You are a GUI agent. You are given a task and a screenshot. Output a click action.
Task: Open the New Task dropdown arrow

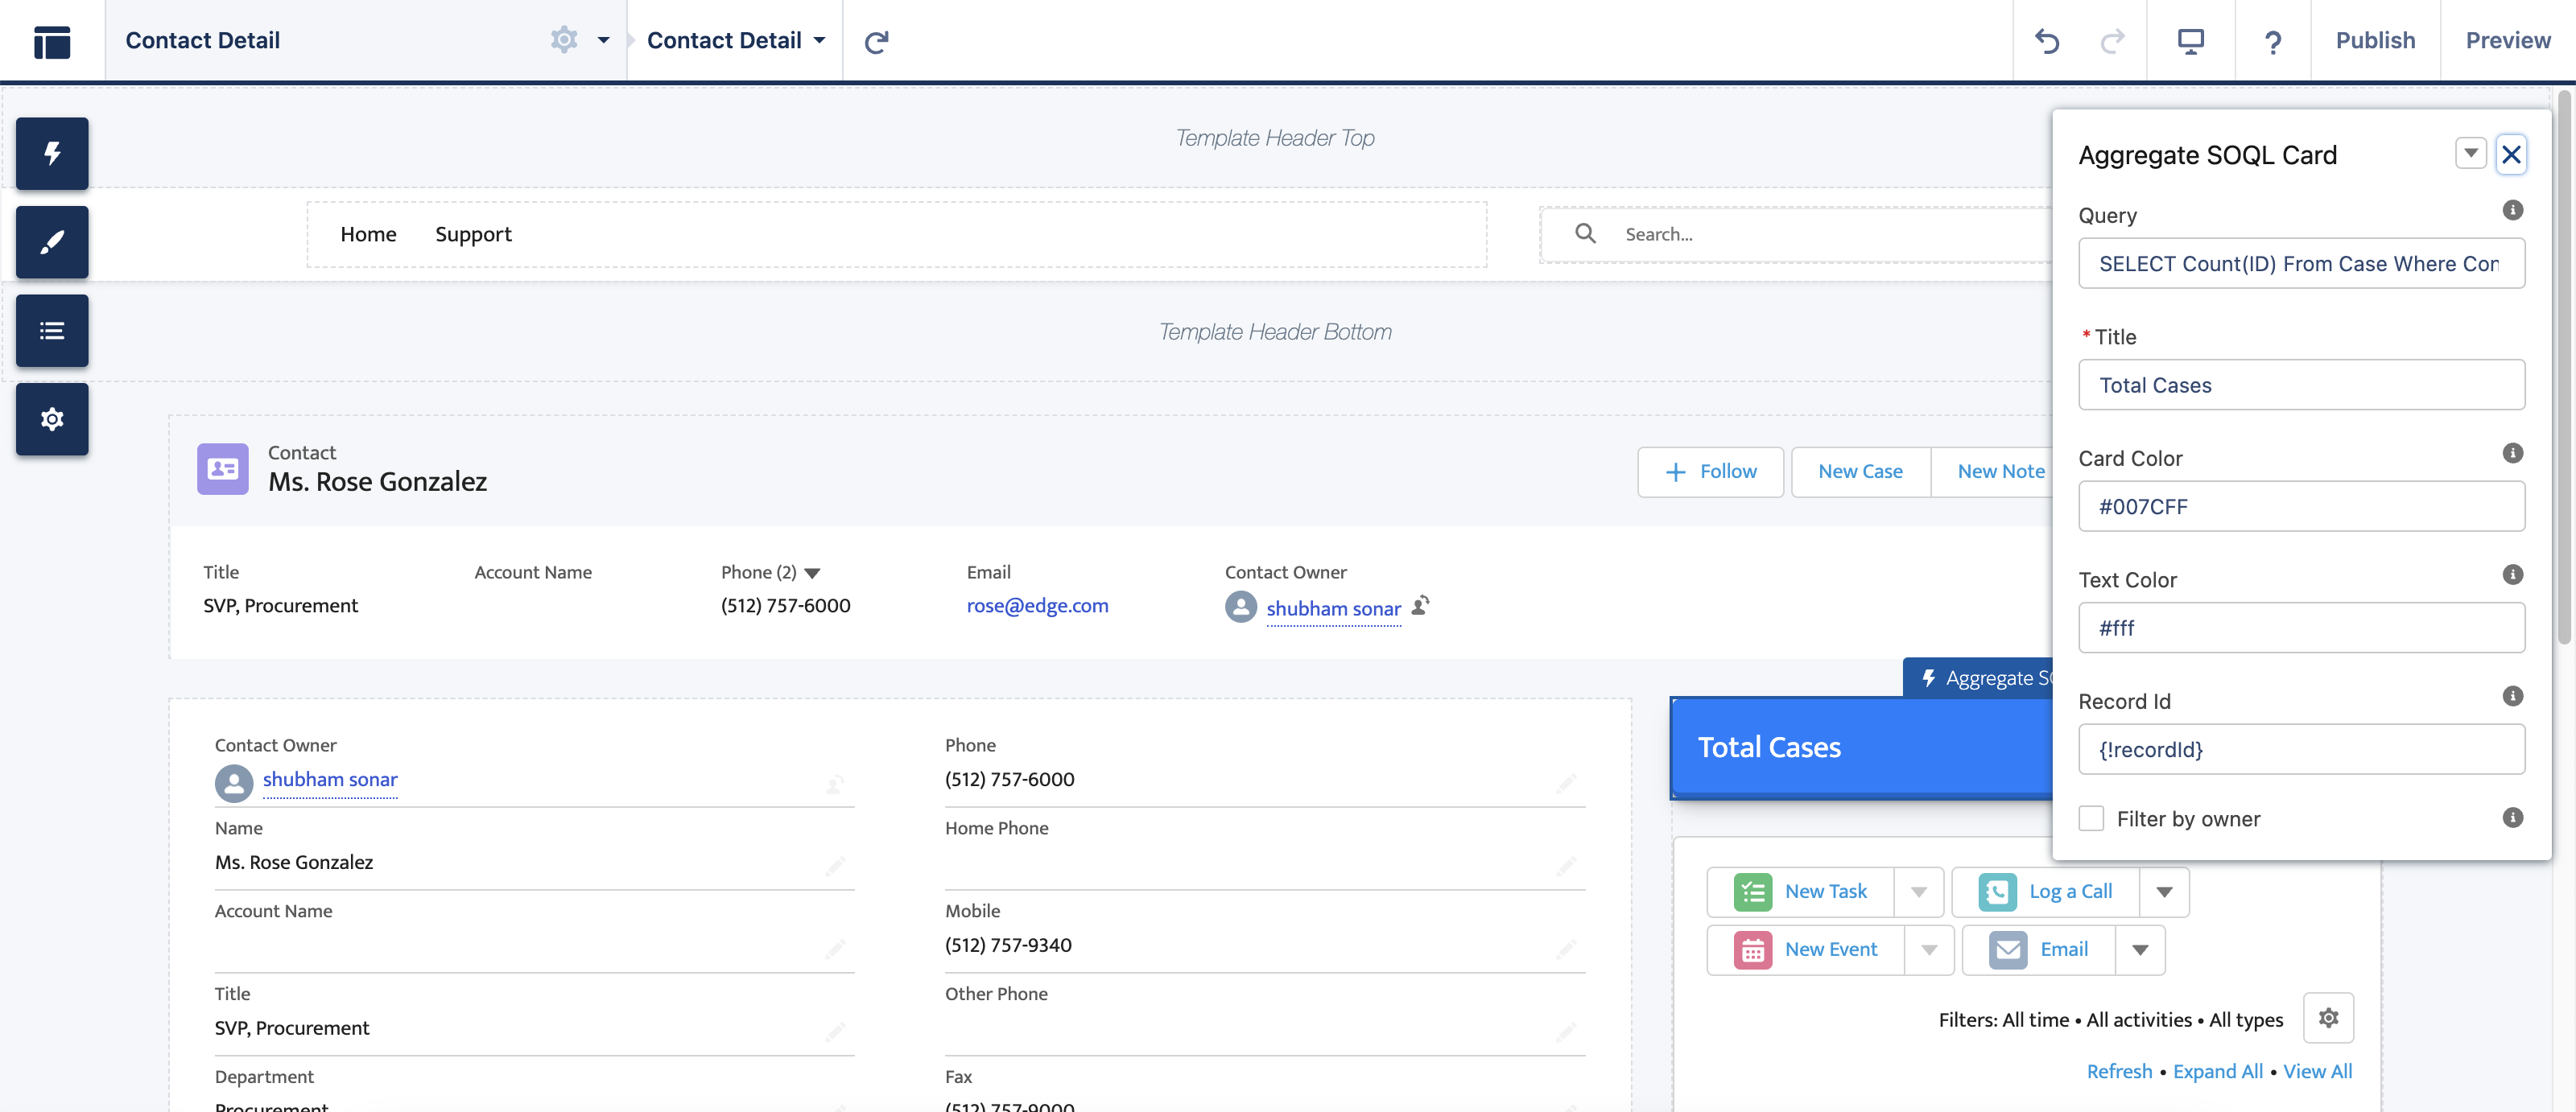coord(1918,892)
